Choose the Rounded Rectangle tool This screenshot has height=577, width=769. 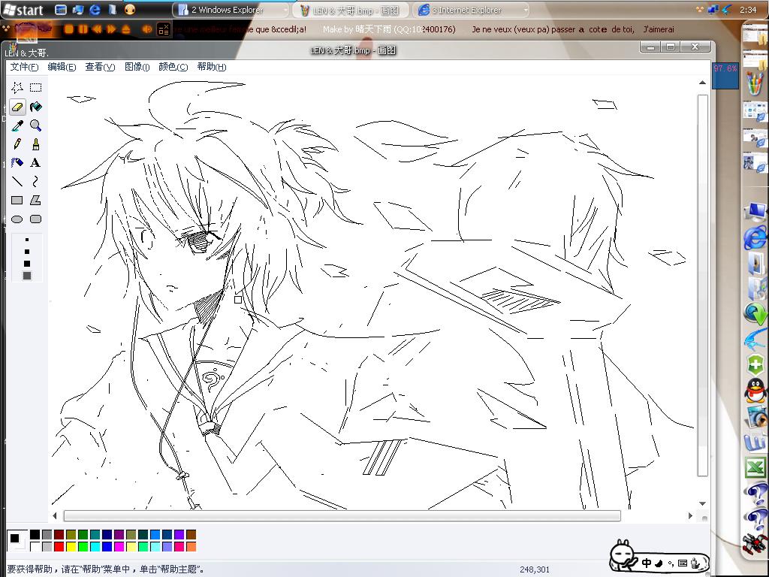point(36,219)
